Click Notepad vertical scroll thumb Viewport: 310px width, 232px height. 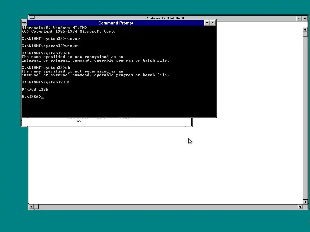click(x=305, y=34)
